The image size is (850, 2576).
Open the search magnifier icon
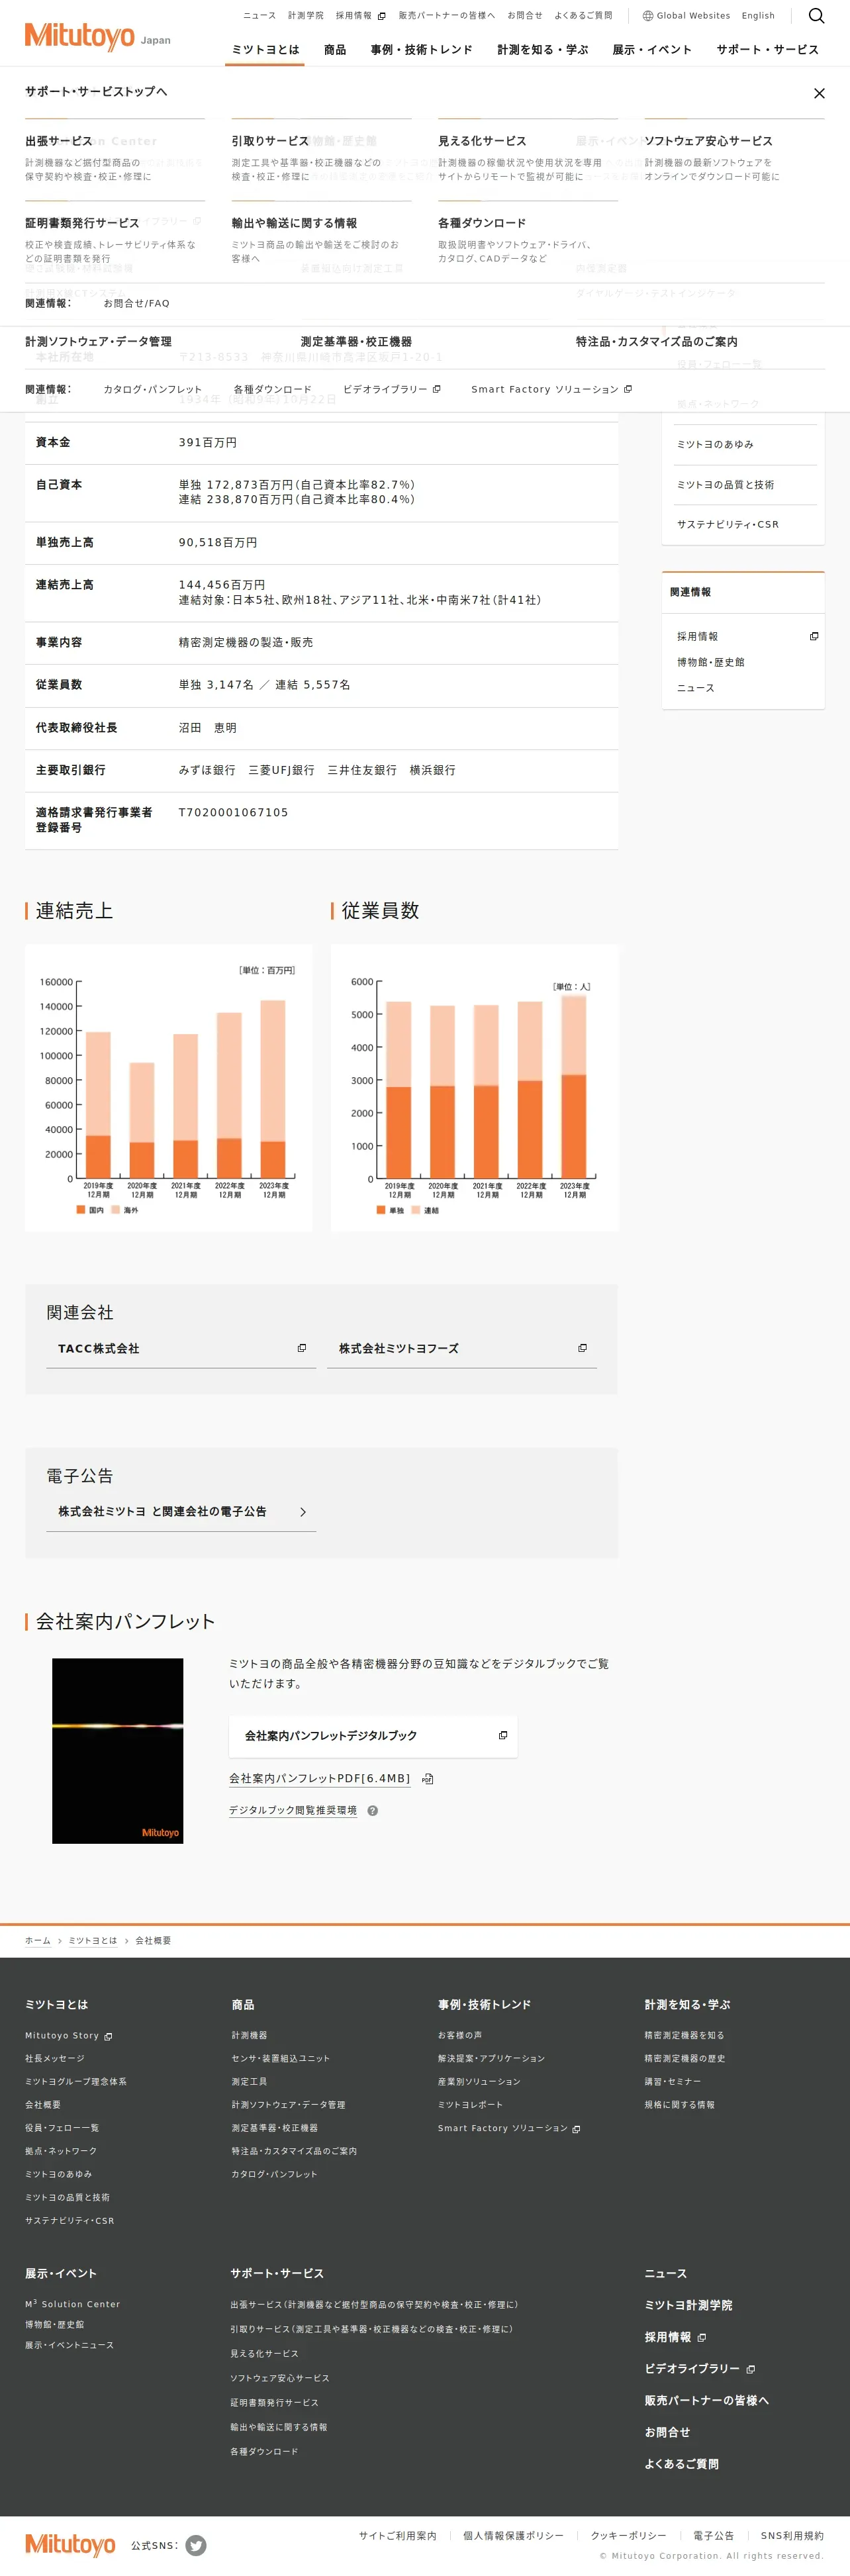(x=816, y=16)
